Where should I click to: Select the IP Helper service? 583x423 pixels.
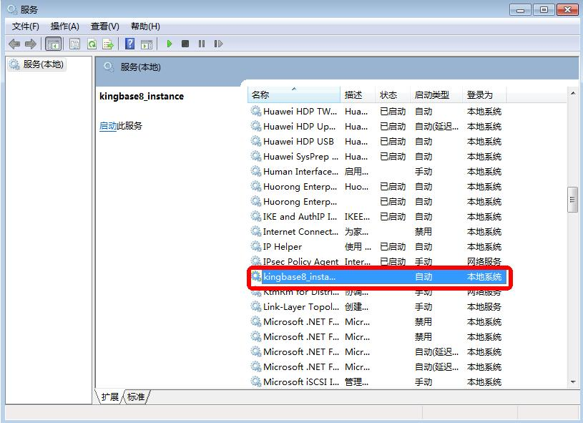(x=378, y=247)
